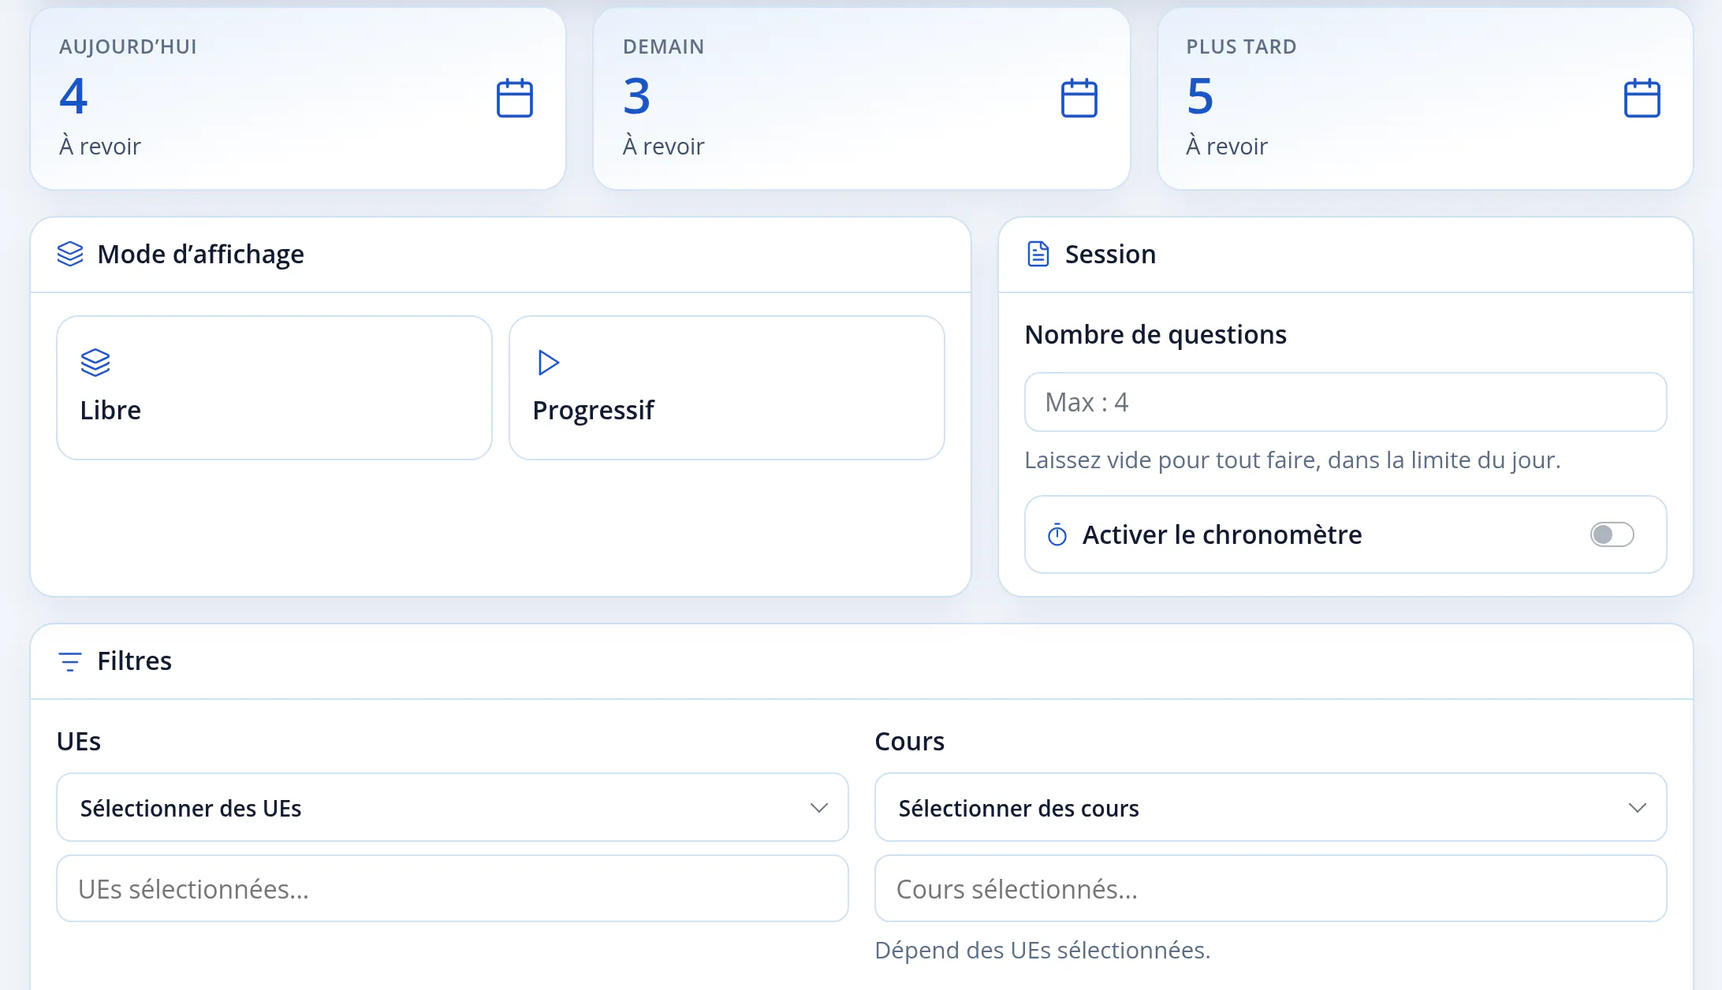Click the UEs sélectionnées field
This screenshot has width=1722, height=990.
(453, 888)
